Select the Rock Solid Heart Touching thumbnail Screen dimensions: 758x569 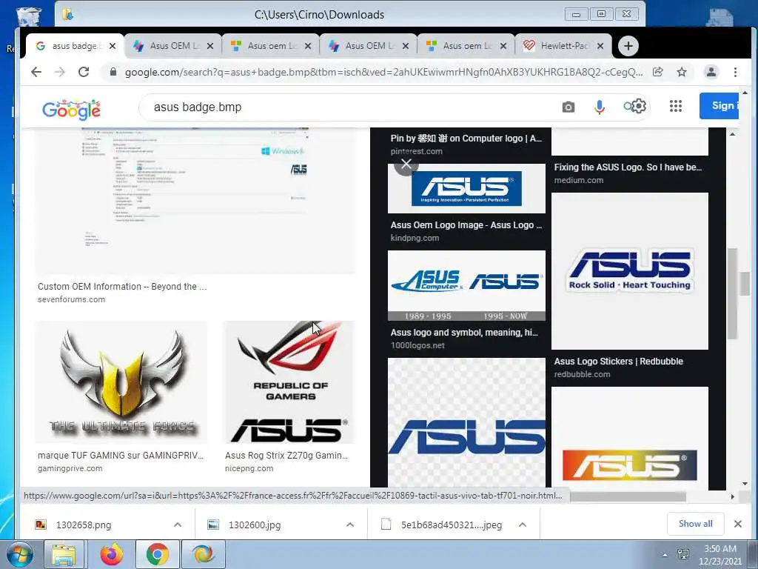click(630, 271)
